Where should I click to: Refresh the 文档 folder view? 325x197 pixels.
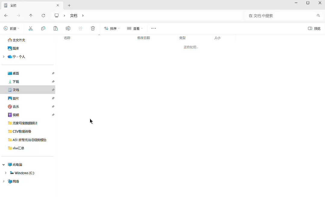(43, 16)
